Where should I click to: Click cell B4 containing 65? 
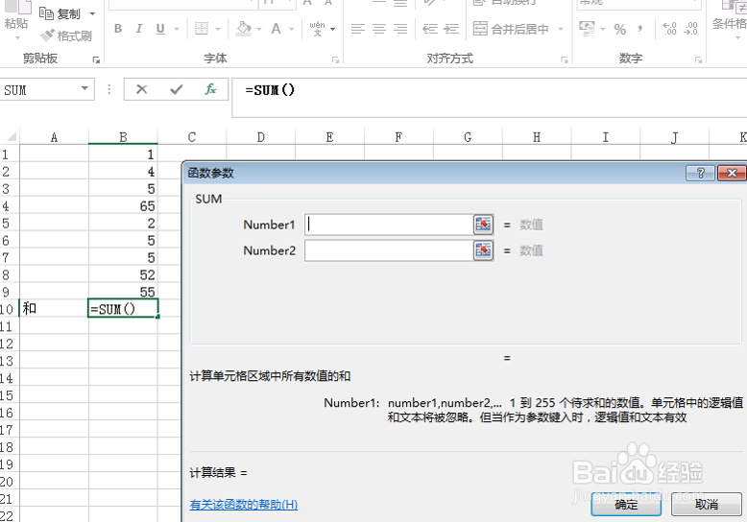(123, 205)
